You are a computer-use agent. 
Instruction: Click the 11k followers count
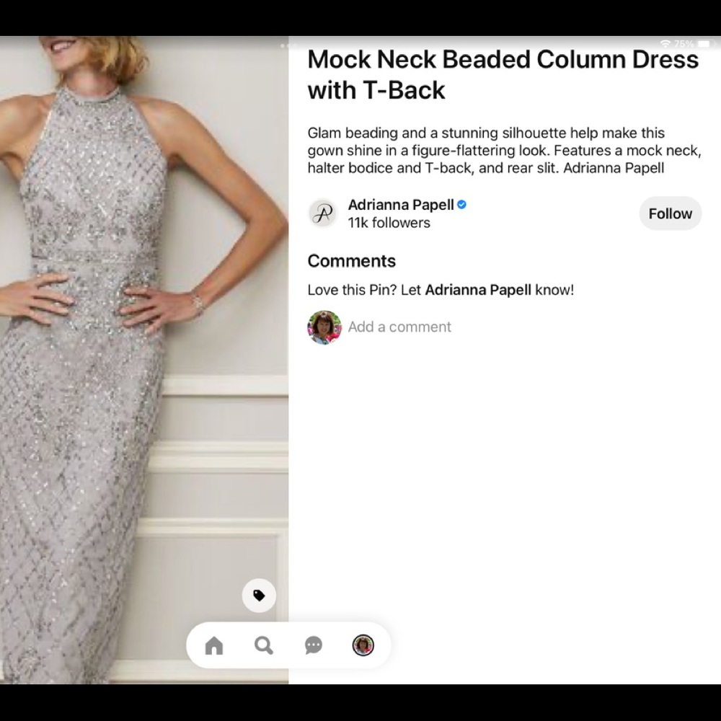(x=389, y=223)
